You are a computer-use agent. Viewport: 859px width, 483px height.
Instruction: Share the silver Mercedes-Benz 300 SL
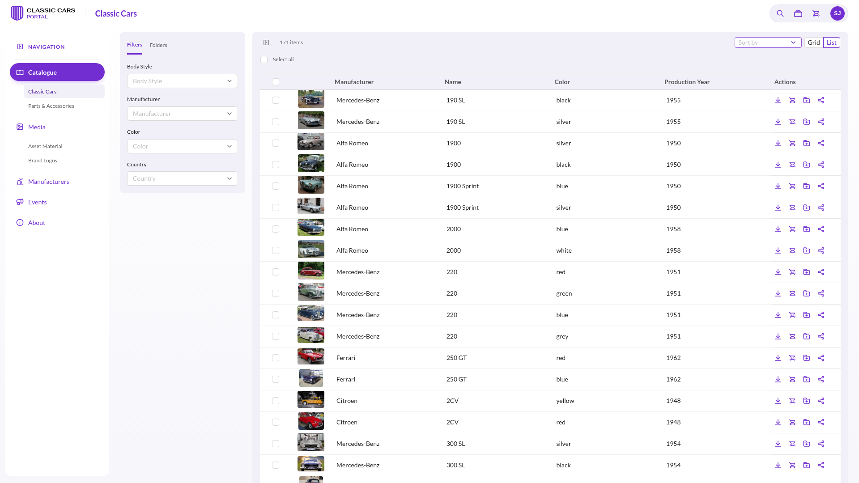pos(821,444)
